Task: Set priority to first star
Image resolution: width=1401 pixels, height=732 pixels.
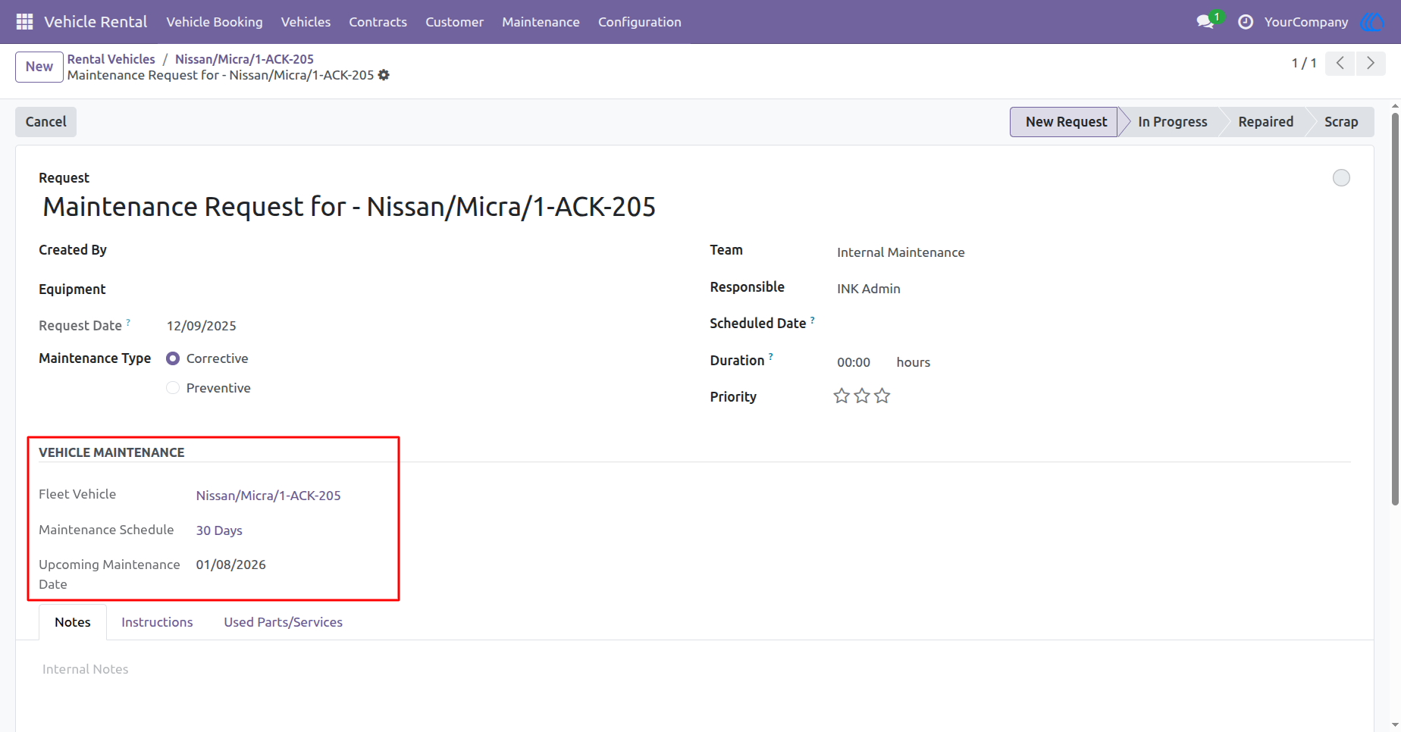Action: 842,396
